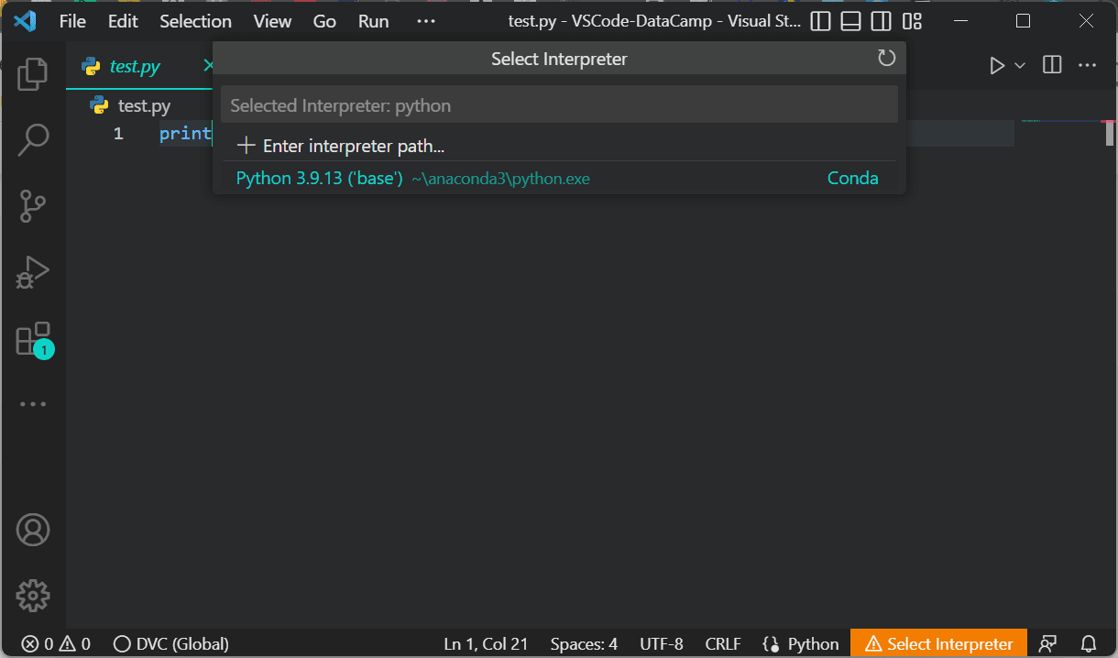Open the Selection menu
Screen dimensions: 1118x658
(195, 21)
